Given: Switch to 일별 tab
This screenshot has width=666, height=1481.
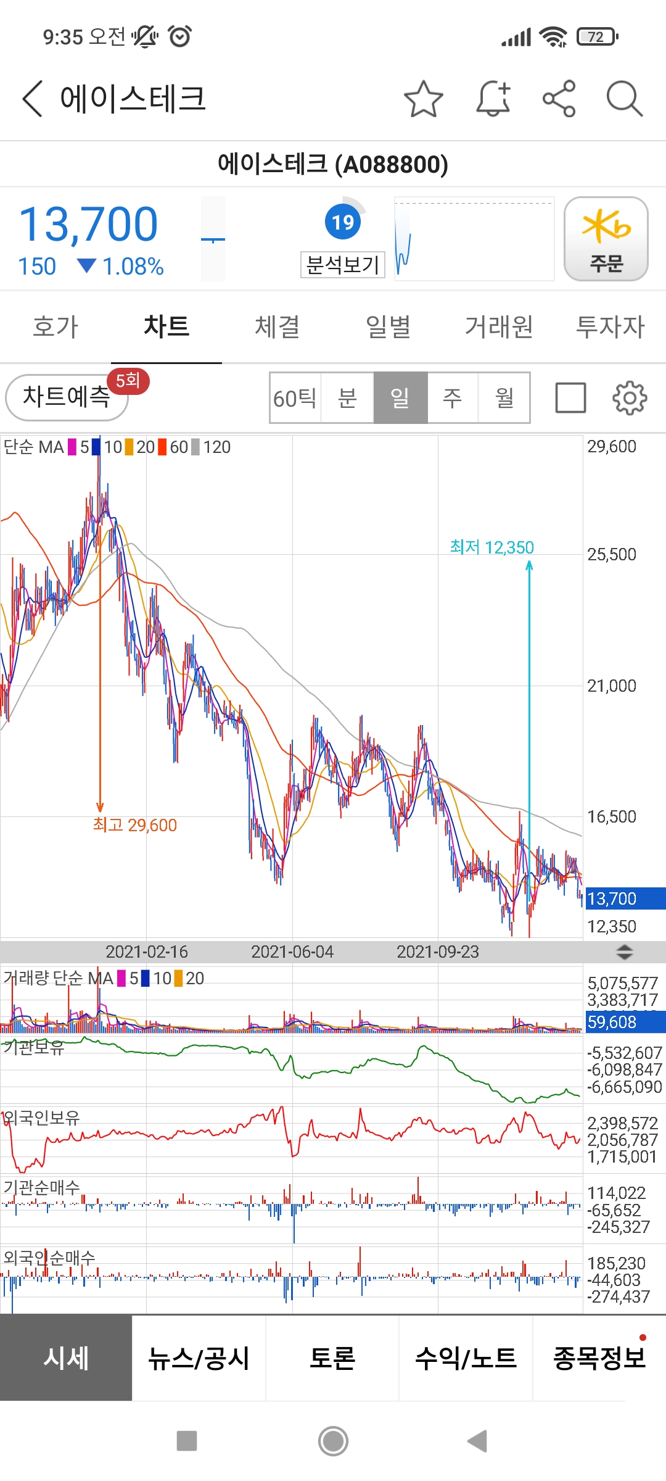Looking at the screenshot, I should (x=388, y=326).
